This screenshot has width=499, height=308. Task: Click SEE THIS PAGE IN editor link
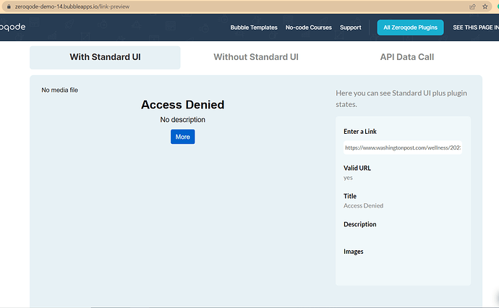[476, 27]
